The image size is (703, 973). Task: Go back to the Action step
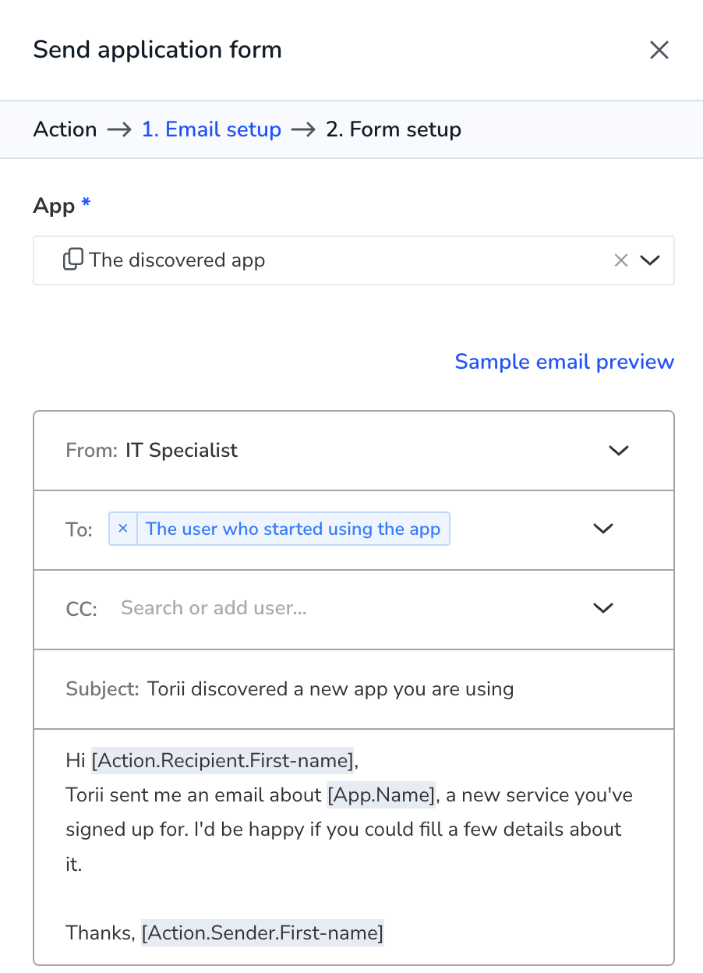point(65,129)
